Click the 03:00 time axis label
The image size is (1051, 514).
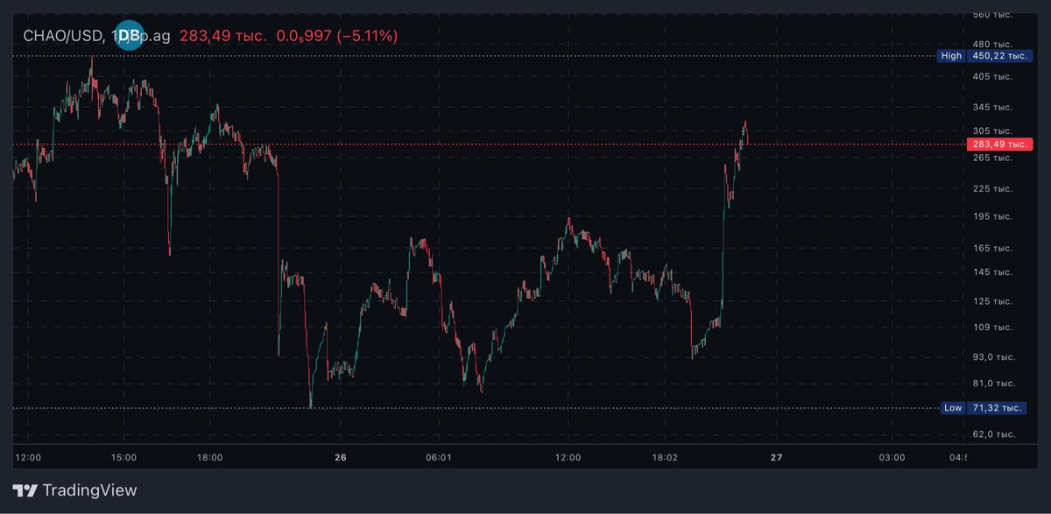tap(892, 457)
